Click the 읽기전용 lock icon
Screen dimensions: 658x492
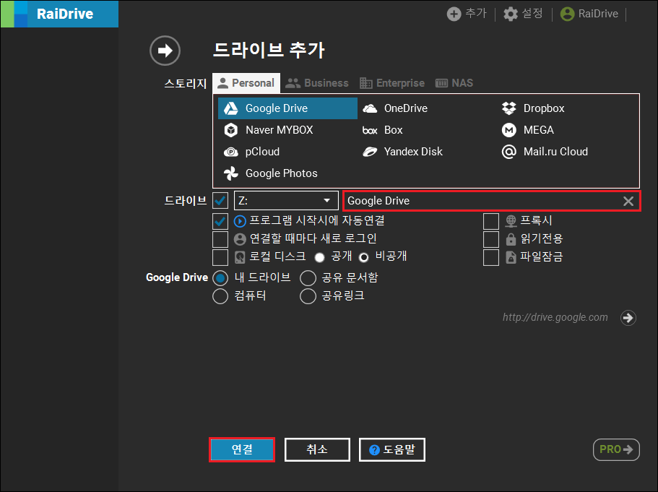tap(511, 239)
